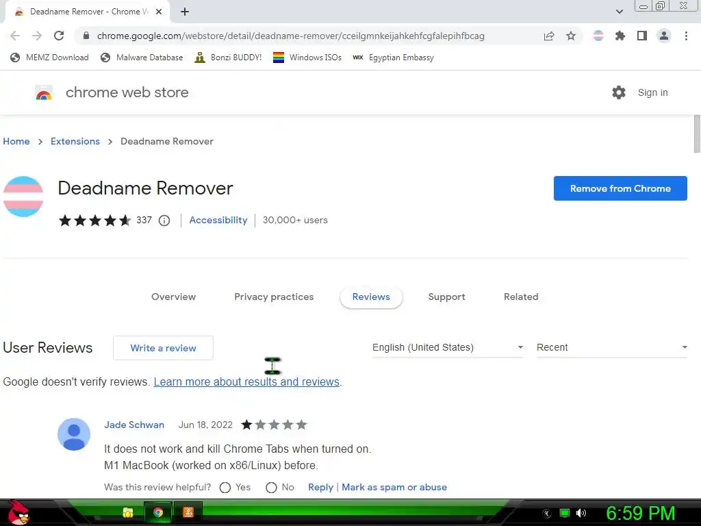Toggle the browser side panel icon
Viewport: 701px width, 526px height.
click(642, 36)
